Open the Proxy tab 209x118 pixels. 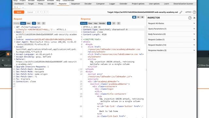40,4
